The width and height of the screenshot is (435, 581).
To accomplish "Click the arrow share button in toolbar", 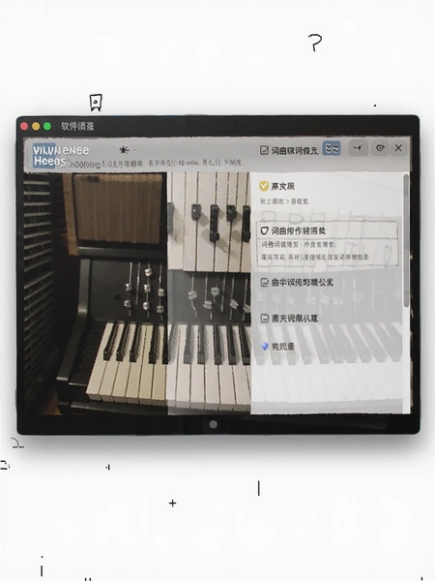I will click(358, 148).
